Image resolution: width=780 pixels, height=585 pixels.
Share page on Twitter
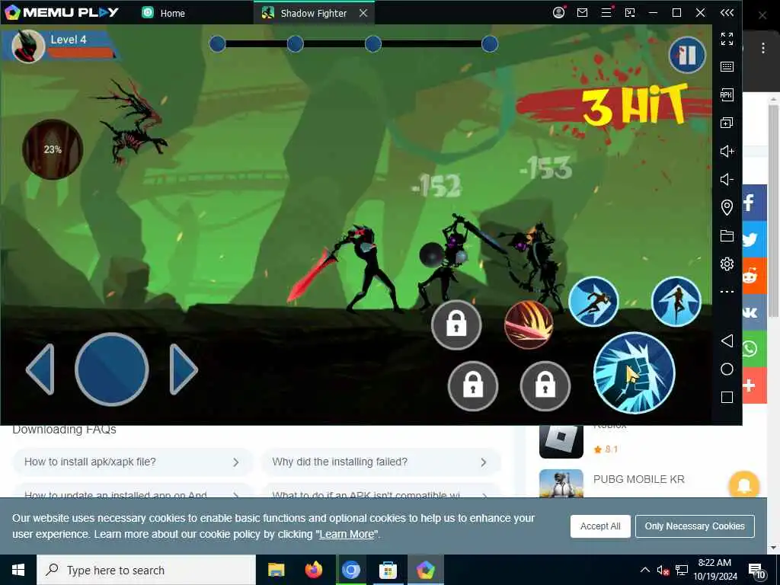[x=755, y=239]
